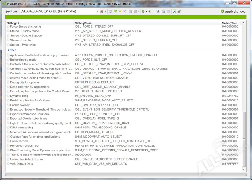The image size is (252, 180).
Task: Click the orange create new profile icon
Action: pyautogui.click(x=120, y=11)
